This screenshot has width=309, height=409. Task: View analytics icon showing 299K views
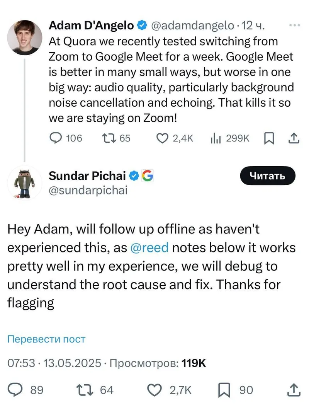215,138
